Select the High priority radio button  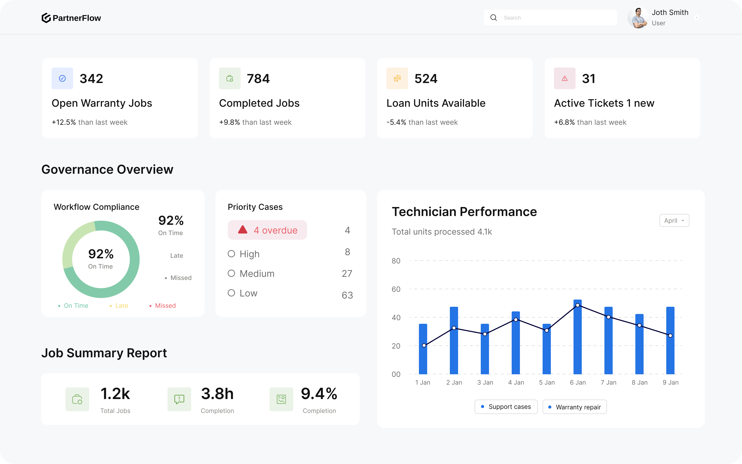(x=231, y=254)
